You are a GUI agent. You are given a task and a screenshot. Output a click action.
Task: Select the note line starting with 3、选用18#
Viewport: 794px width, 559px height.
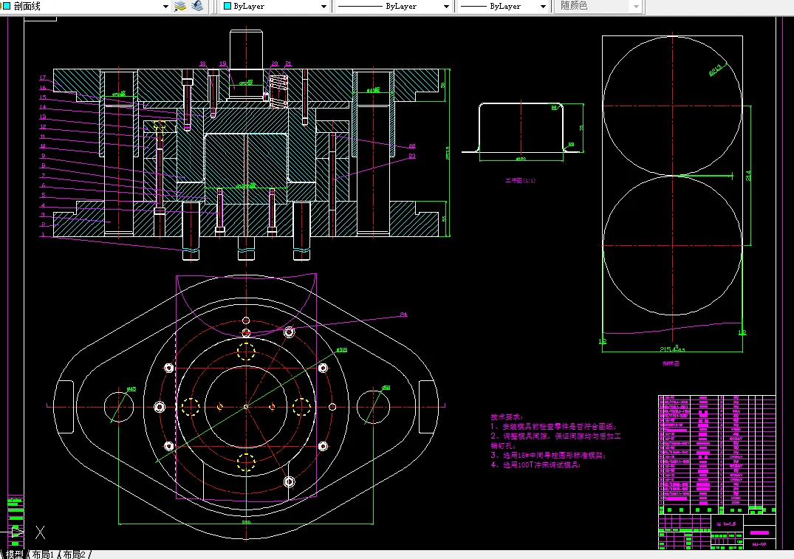(x=548, y=455)
